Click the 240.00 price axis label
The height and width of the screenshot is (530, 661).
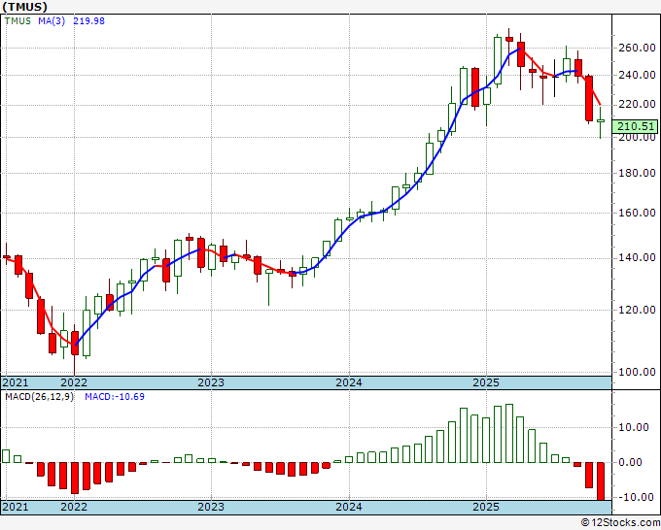coord(637,76)
